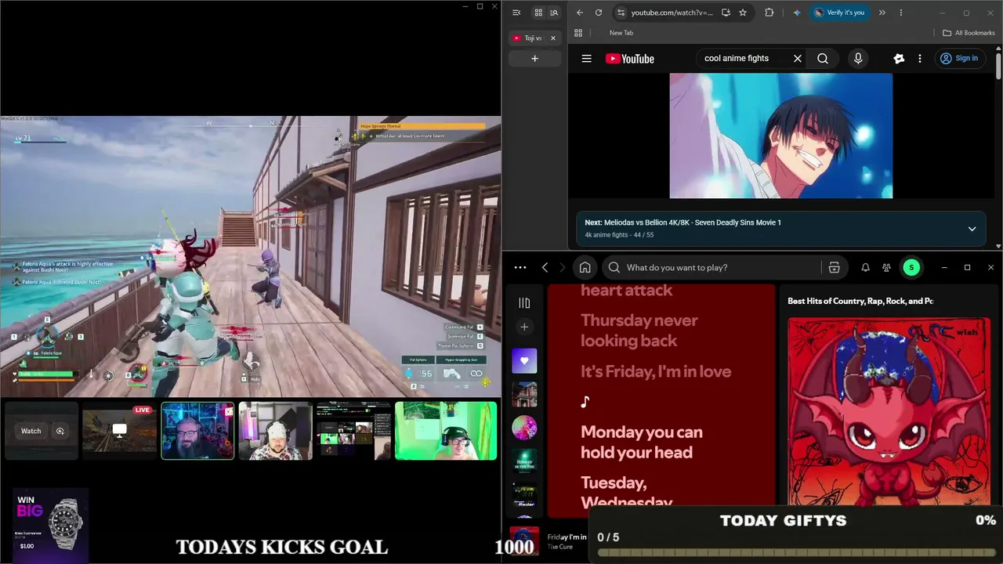Click the 'Verify it's you' profile button
1003x564 pixels.
[839, 13]
